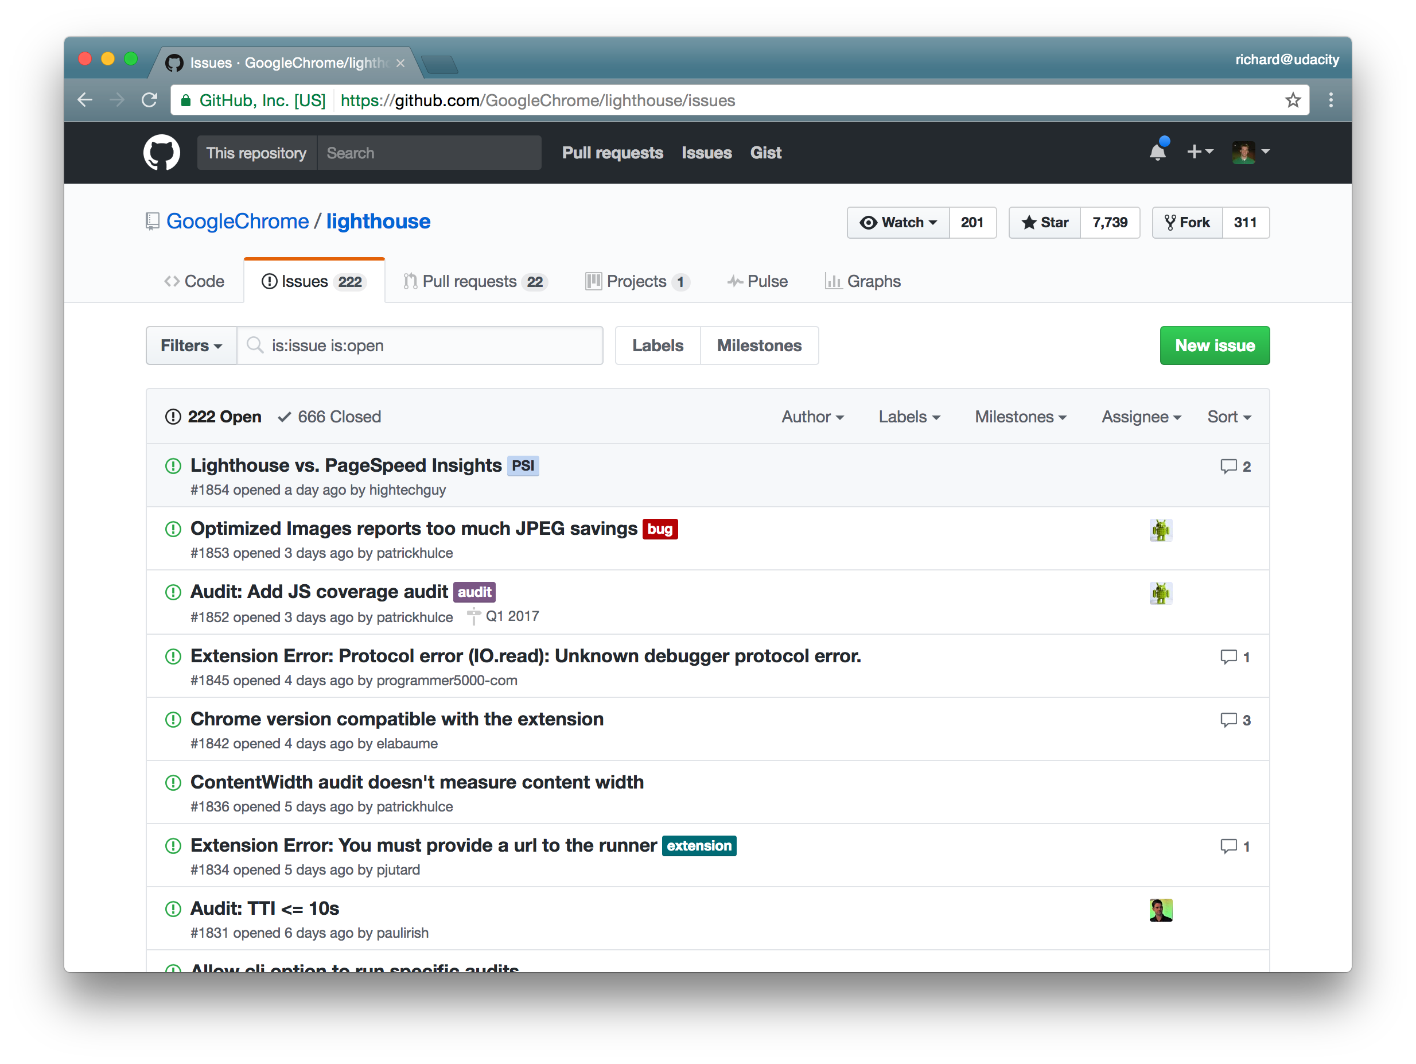1416x1064 pixels.
Task: Click the New issue button
Action: (1213, 345)
